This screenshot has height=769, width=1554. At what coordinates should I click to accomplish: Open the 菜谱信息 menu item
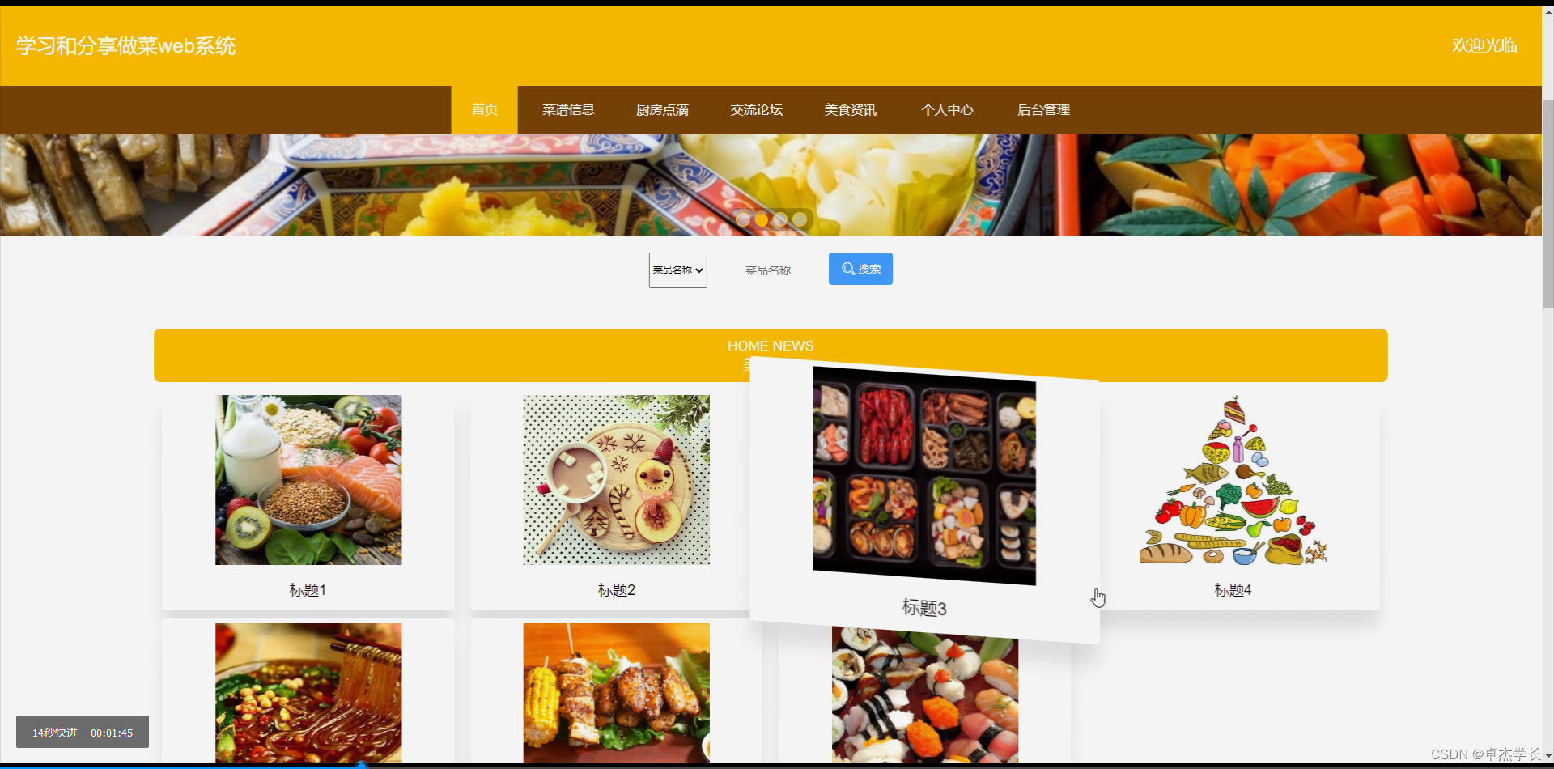pyautogui.click(x=568, y=110)
